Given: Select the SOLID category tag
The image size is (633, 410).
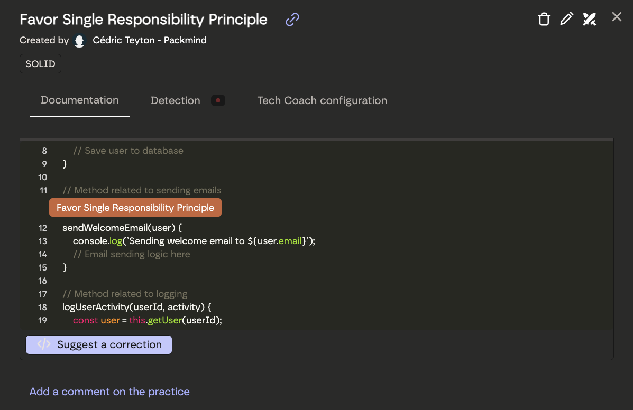Looking at the screenshot, I should pyautogui.click(x=41, y=64).
